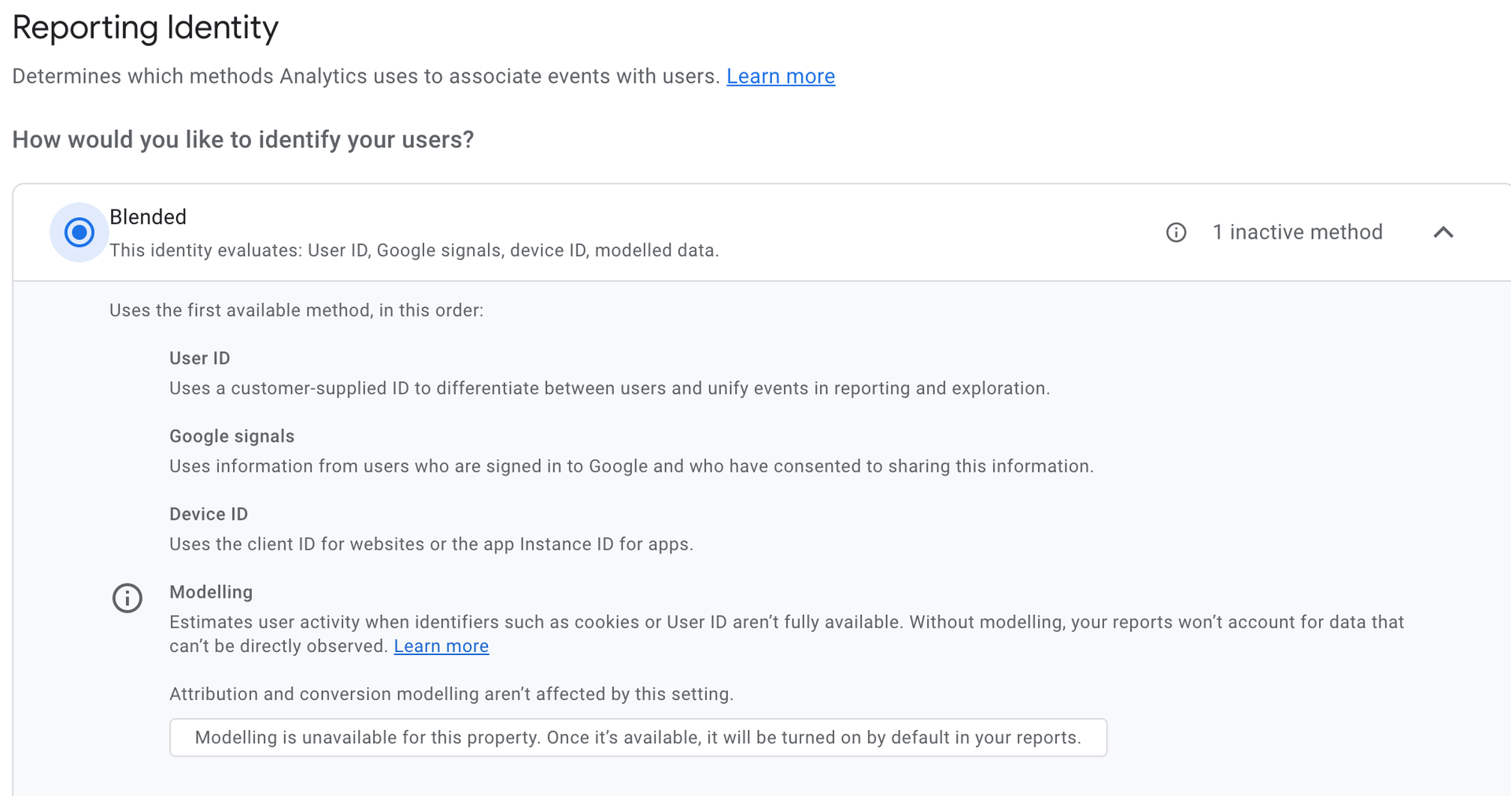Viewport: 1511px width, 796px height.
Task: Click the Blended identity evaluates description
Action: click(x=414, y=250)
